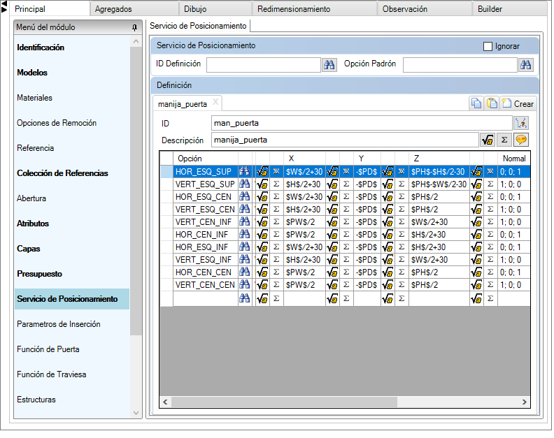Click the paste definition icon
554x438 pixels.
pos(492,103)
